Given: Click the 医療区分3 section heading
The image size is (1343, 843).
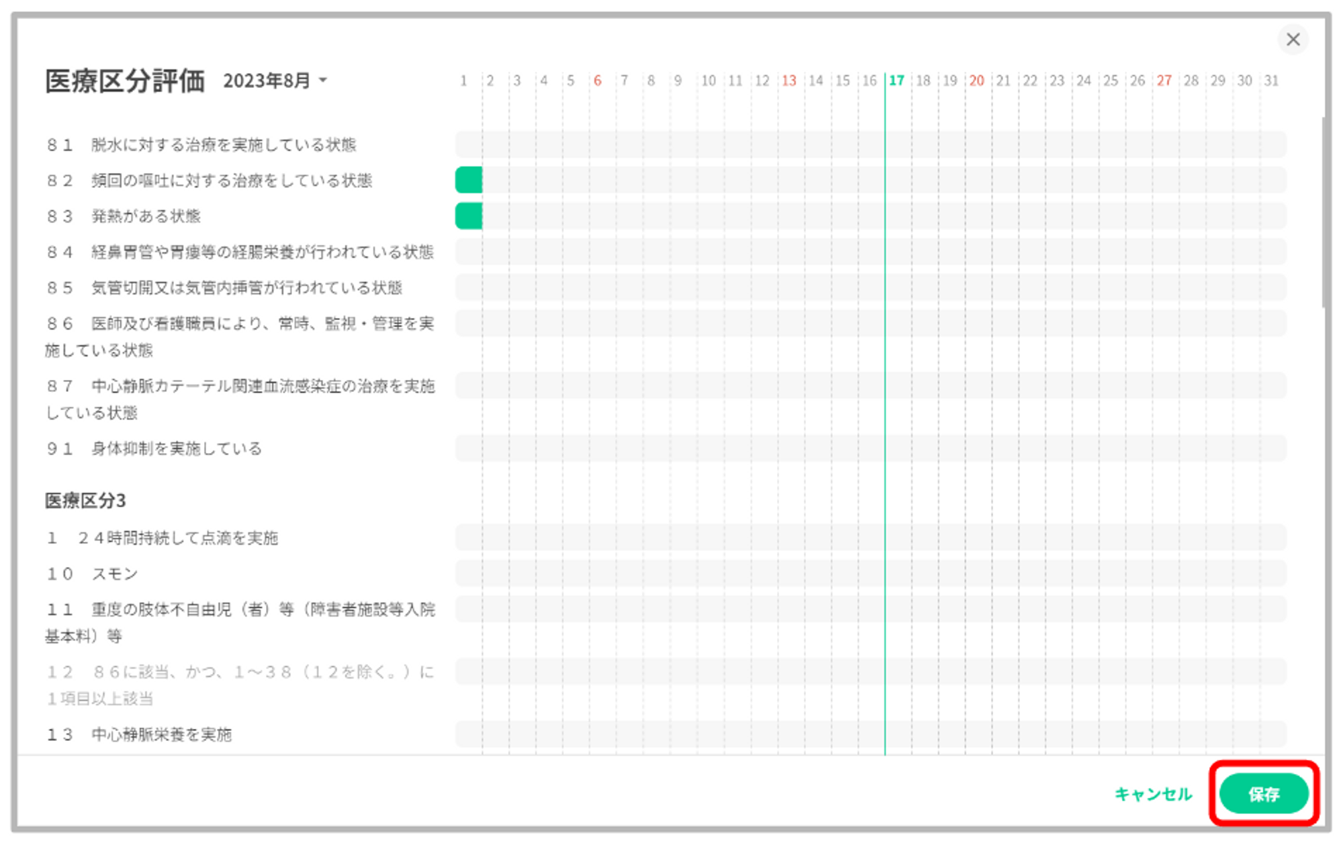Looking at the screenshot, I should pyautogui.click(x=85, y=500).
